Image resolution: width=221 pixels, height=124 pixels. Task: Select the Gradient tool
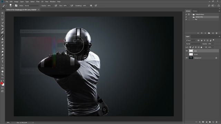(x=2, y=49)
